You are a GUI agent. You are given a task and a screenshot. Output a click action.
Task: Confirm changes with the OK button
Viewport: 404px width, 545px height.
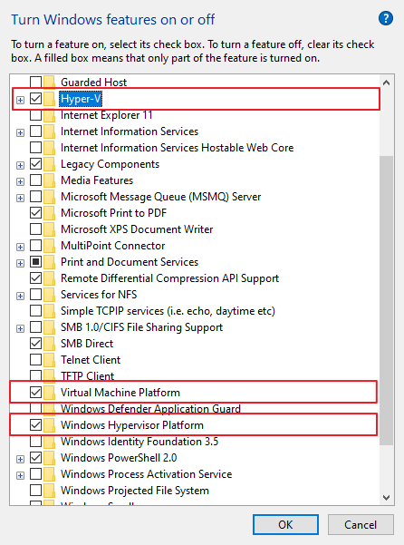point(285,524)
